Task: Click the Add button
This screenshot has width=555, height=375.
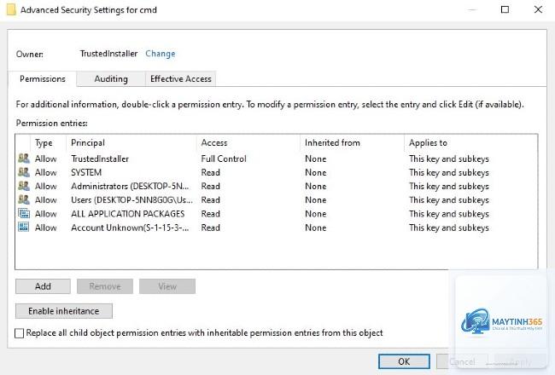Action: point(43,286)
